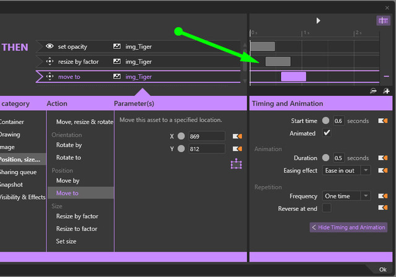396x277 pixels.
Task: Click the tag icon next to X value
Action: [237, 136]
